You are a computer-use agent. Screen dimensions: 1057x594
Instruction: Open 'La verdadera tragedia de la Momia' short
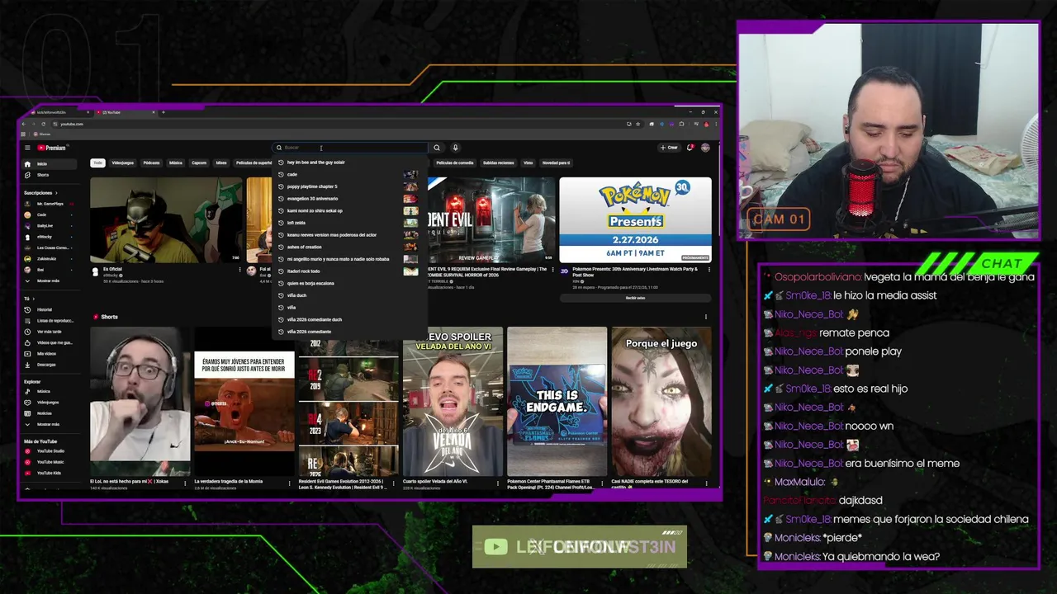244,402
